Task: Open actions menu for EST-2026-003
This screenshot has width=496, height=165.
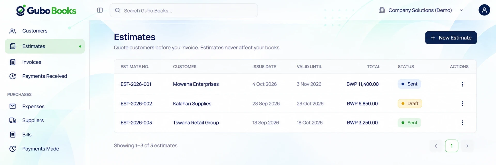Action: tap(462, 123)
